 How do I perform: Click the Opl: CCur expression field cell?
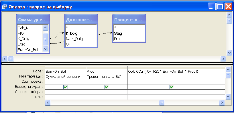172,72
